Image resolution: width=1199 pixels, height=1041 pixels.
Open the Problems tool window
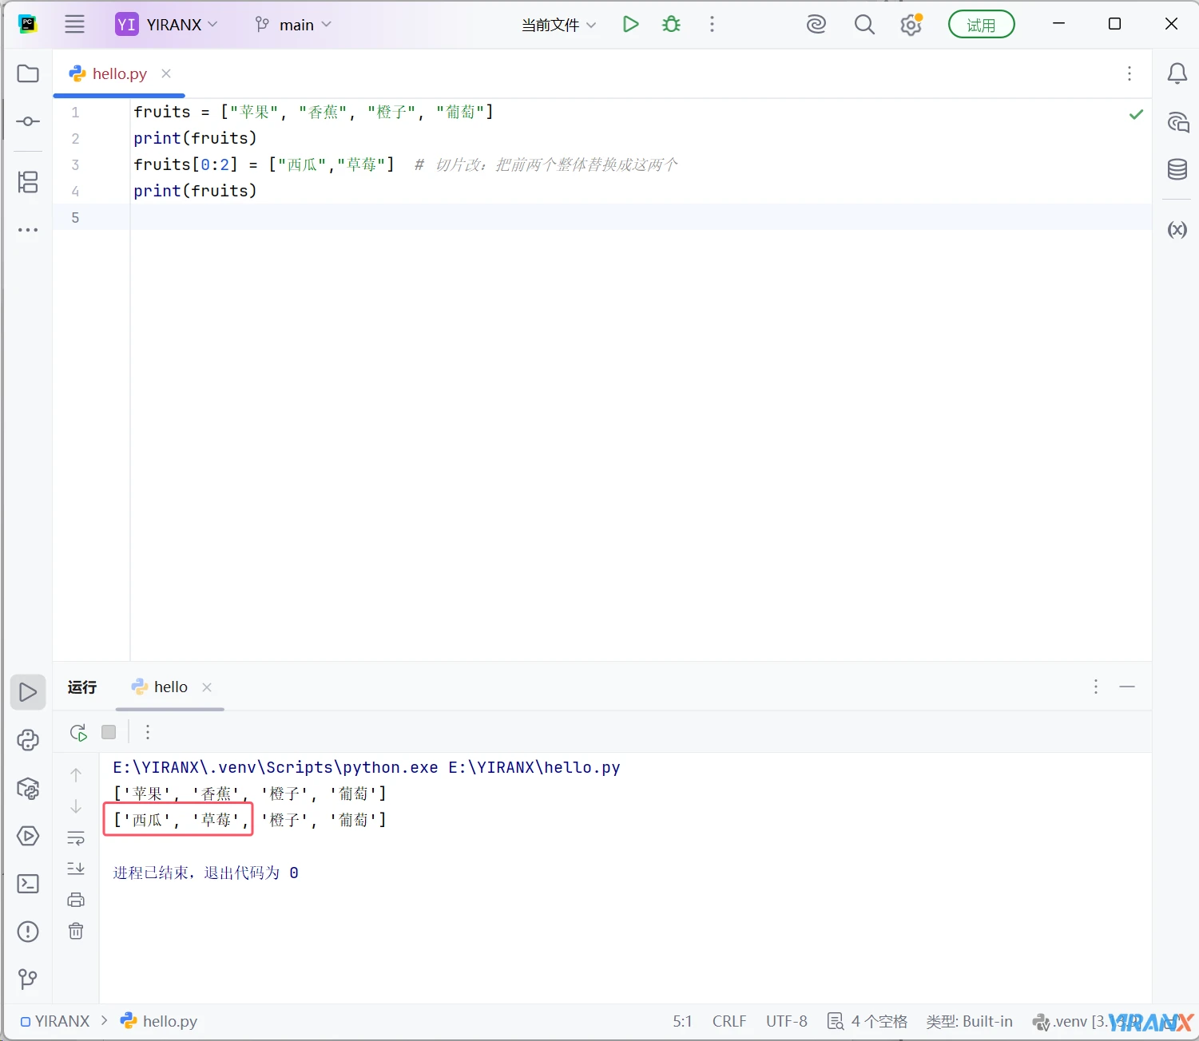pos(28,932)
